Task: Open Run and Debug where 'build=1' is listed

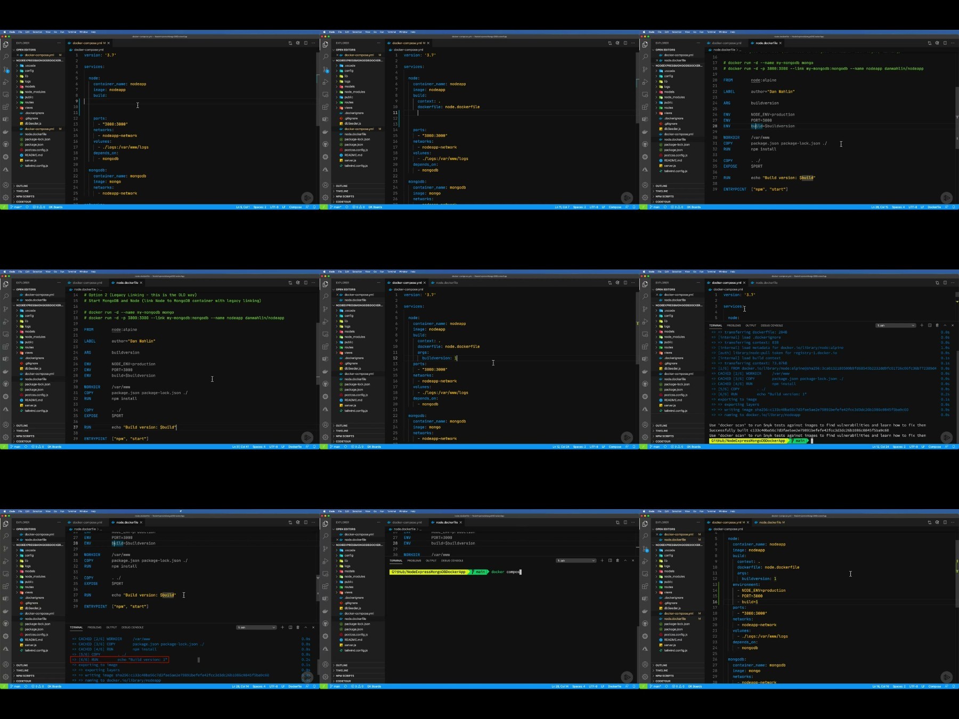Action: (x=645, y=561)
